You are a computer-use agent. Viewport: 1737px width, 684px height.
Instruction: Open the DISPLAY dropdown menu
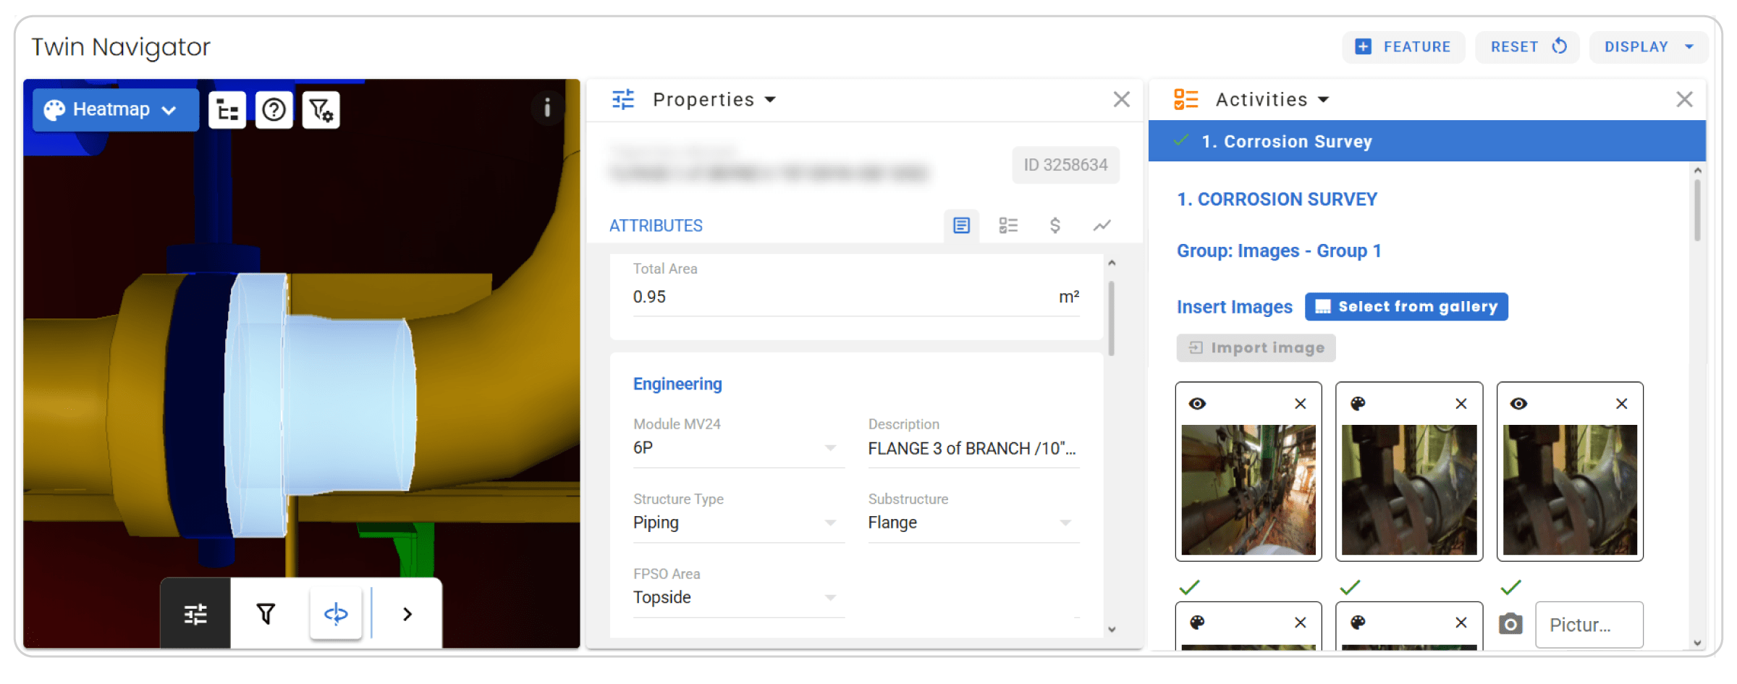point(1649,47)
